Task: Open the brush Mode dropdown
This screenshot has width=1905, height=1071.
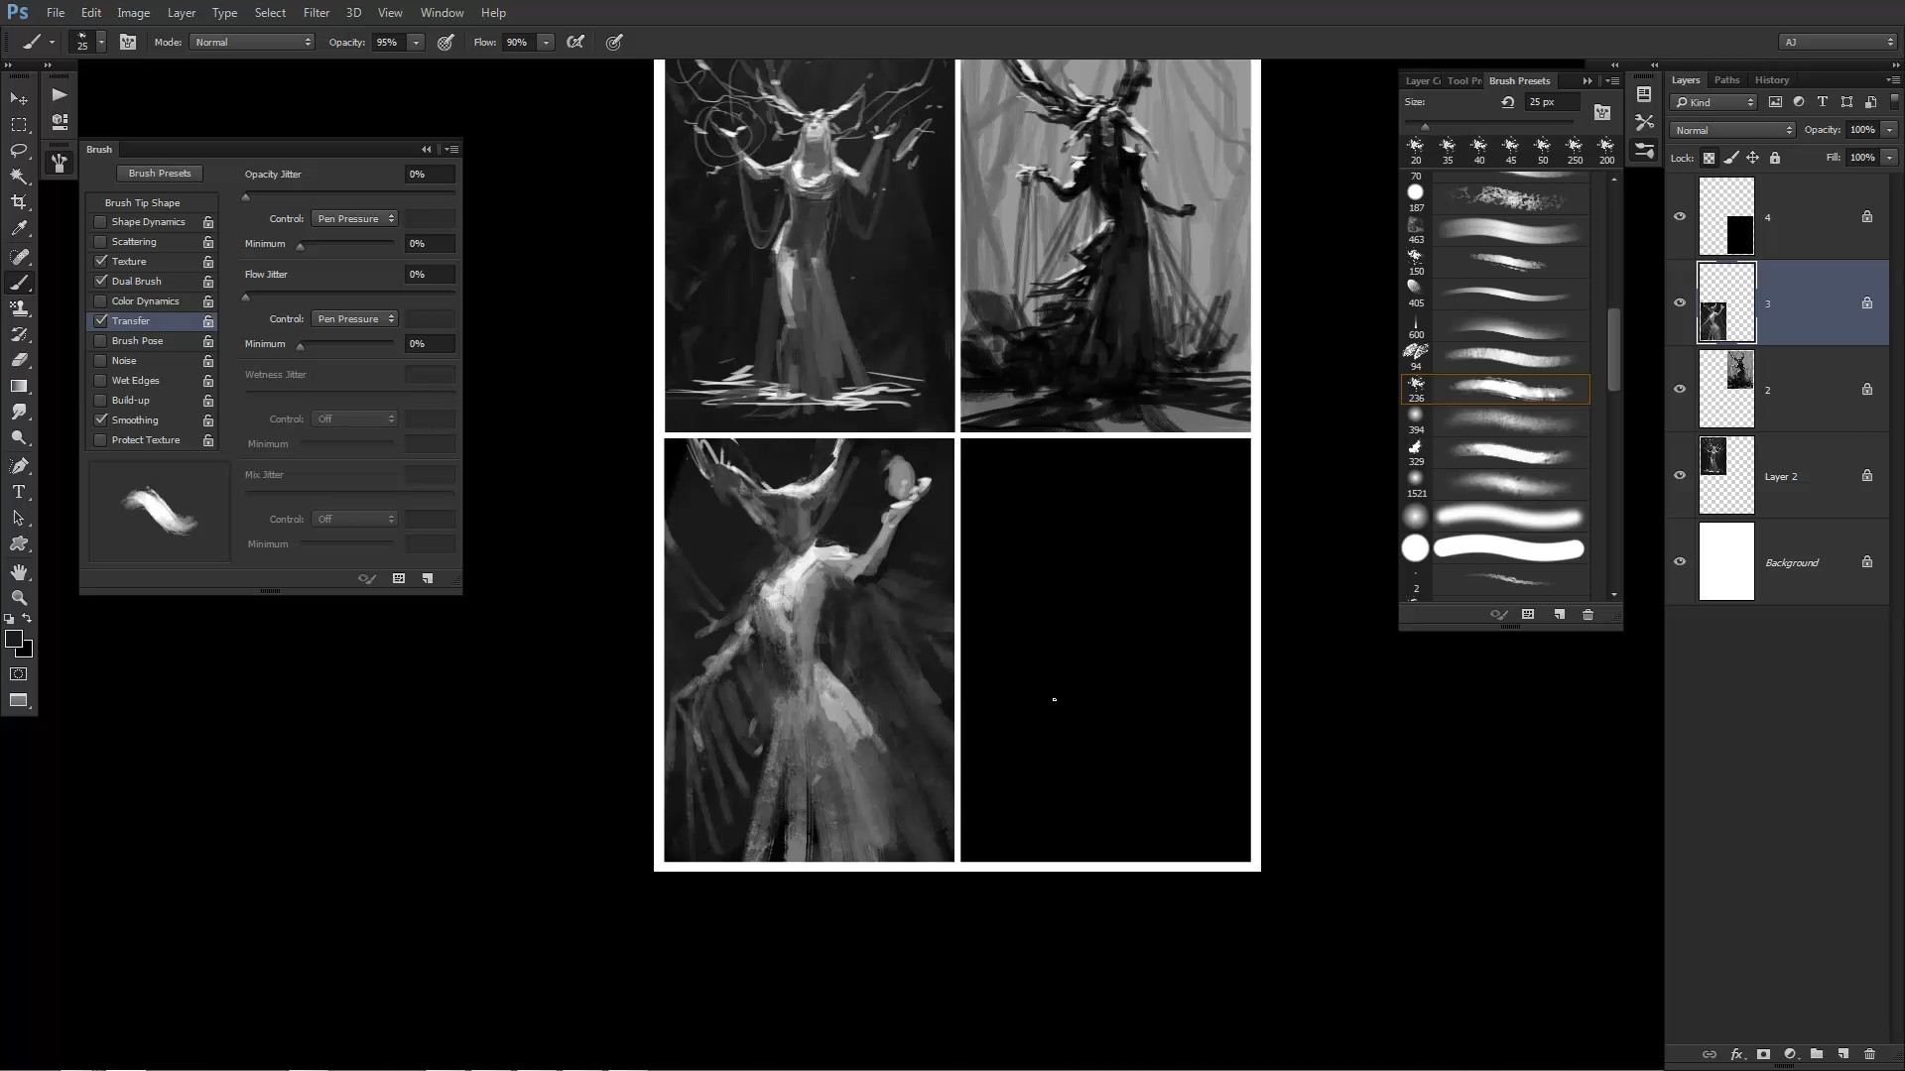Action: 252,42
